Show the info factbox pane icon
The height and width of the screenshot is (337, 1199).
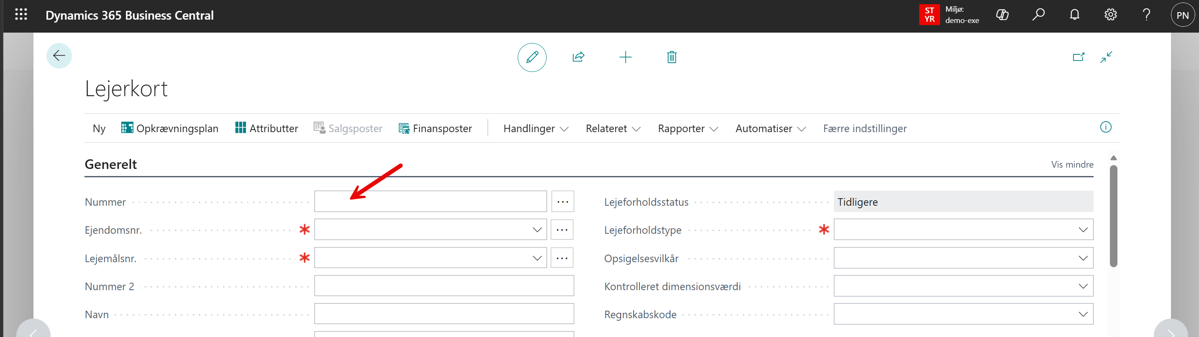pos(1105,127)
